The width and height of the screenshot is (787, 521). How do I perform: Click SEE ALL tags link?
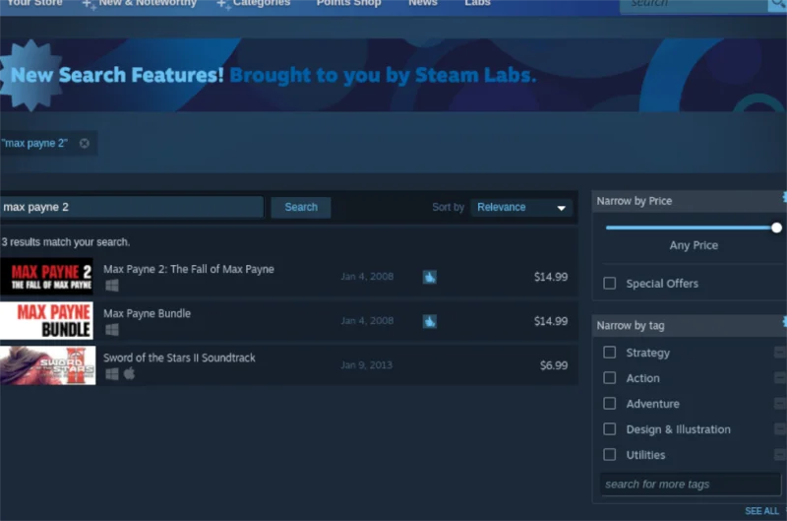[x=761, y=511]
